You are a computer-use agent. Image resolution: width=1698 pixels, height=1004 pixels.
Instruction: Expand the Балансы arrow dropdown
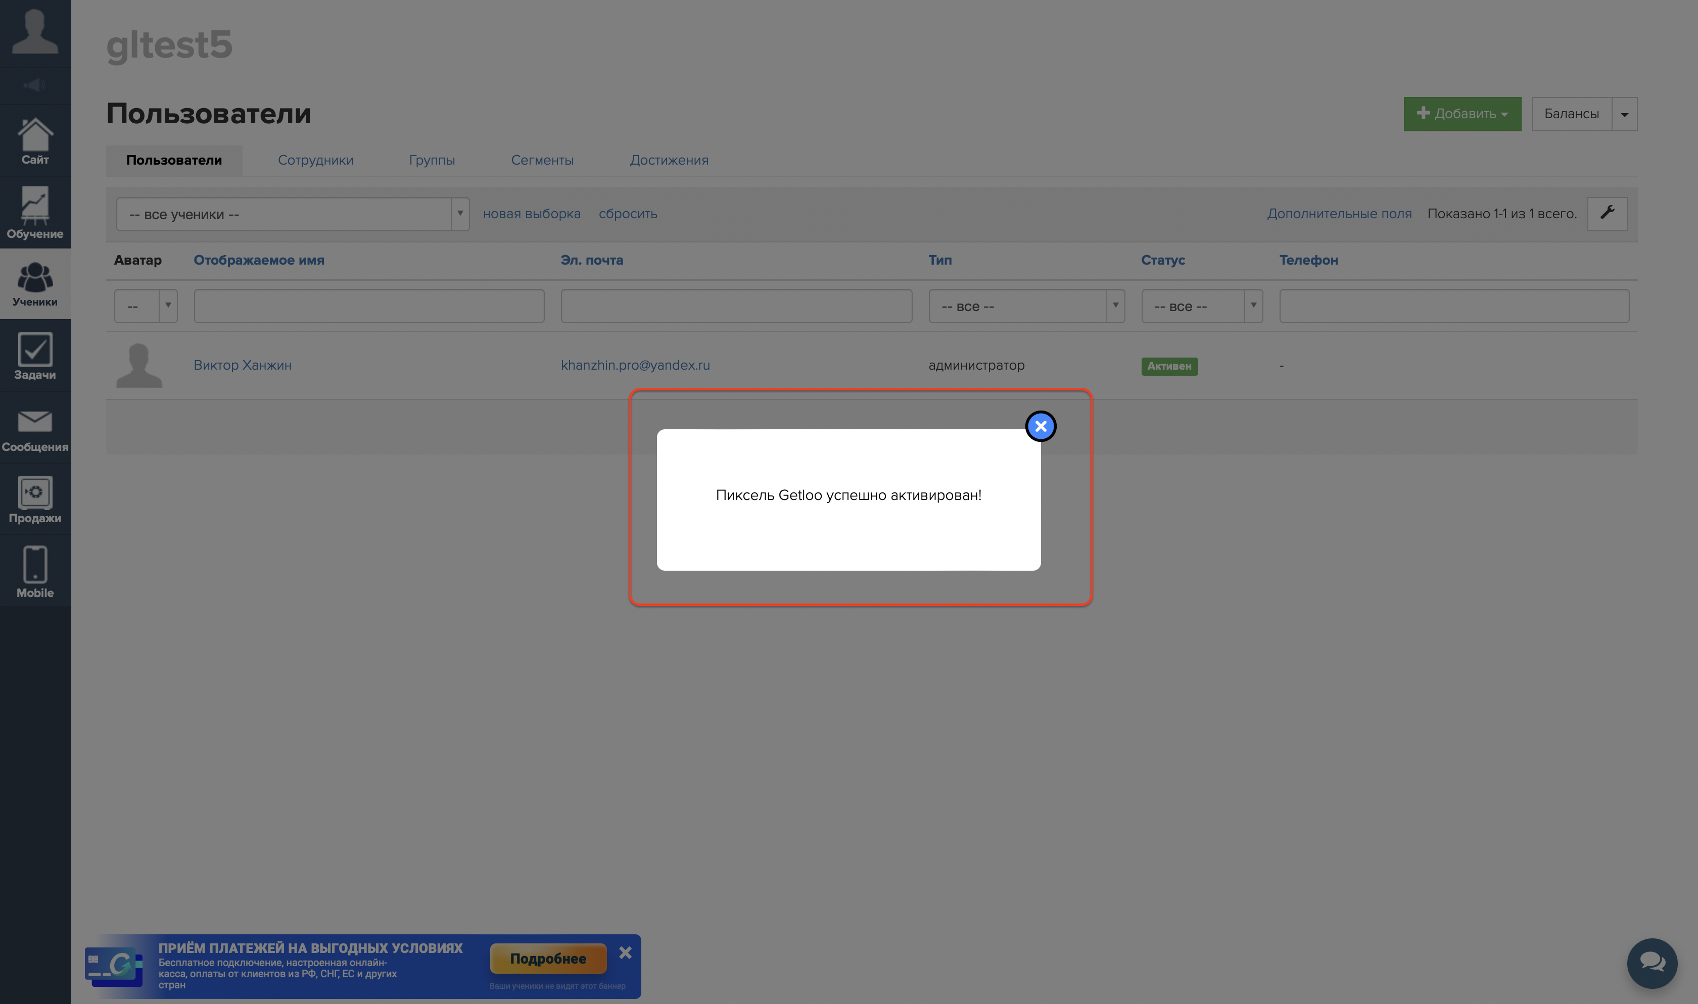coord(1624,114)
